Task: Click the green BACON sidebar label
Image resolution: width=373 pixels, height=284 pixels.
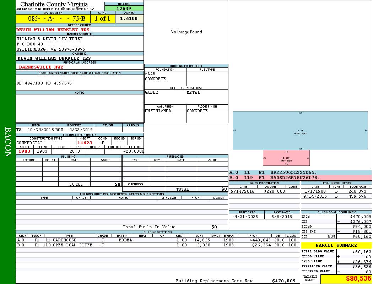Action: [8, 142]
